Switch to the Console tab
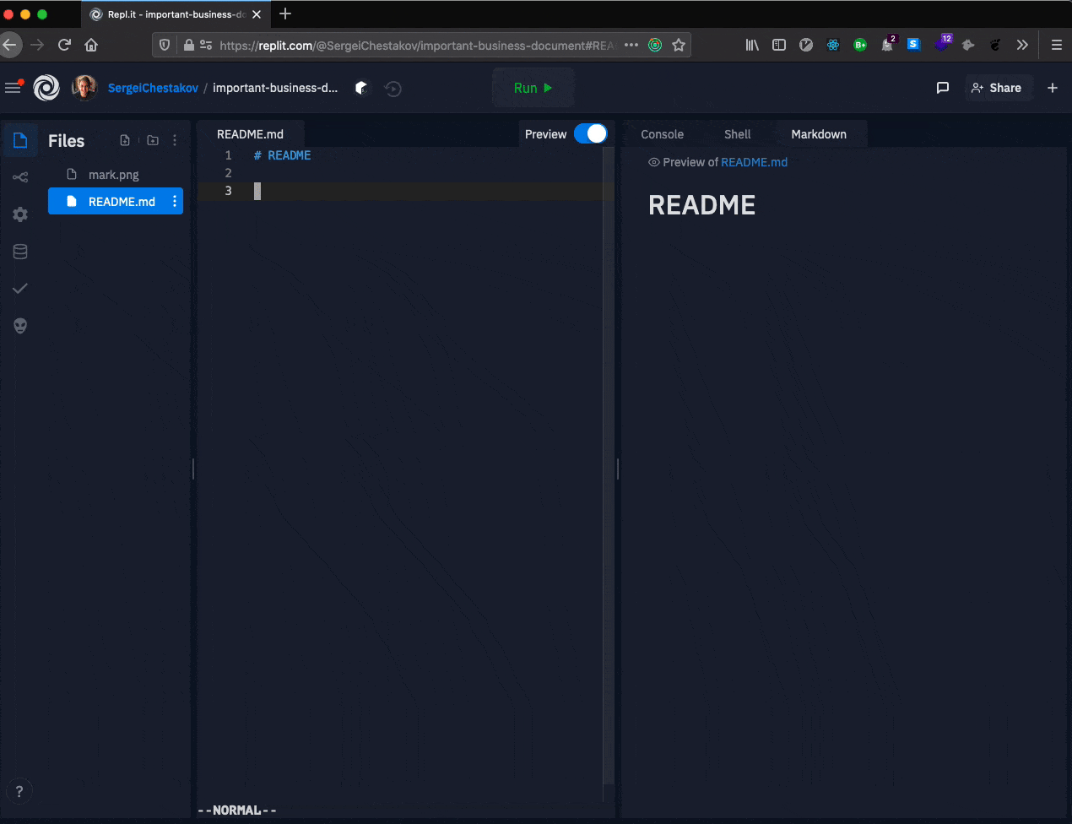Screen dimensions: 1072x824 pos(662,134)
